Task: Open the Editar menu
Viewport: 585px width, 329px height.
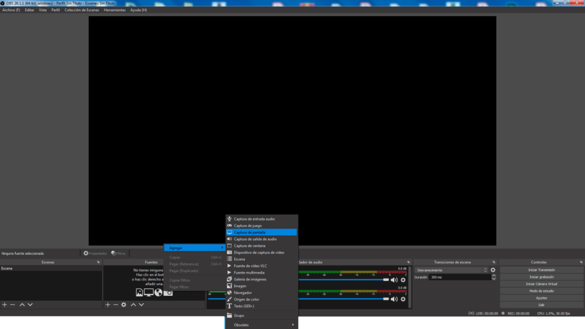Action: [30, 10]
